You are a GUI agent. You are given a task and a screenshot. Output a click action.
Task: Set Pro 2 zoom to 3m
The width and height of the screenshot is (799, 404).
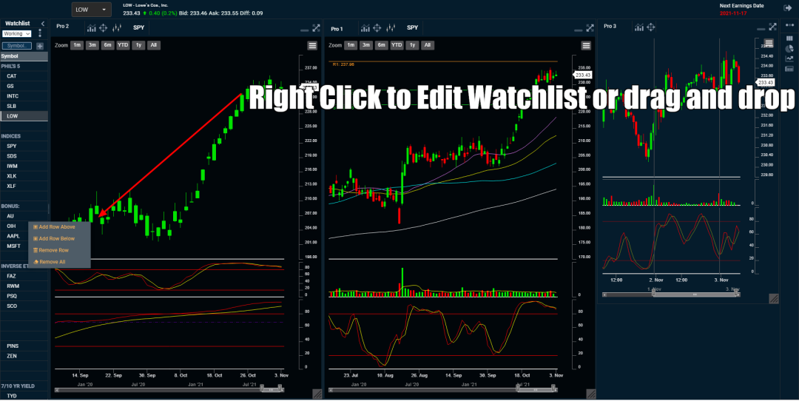point(92,45)
